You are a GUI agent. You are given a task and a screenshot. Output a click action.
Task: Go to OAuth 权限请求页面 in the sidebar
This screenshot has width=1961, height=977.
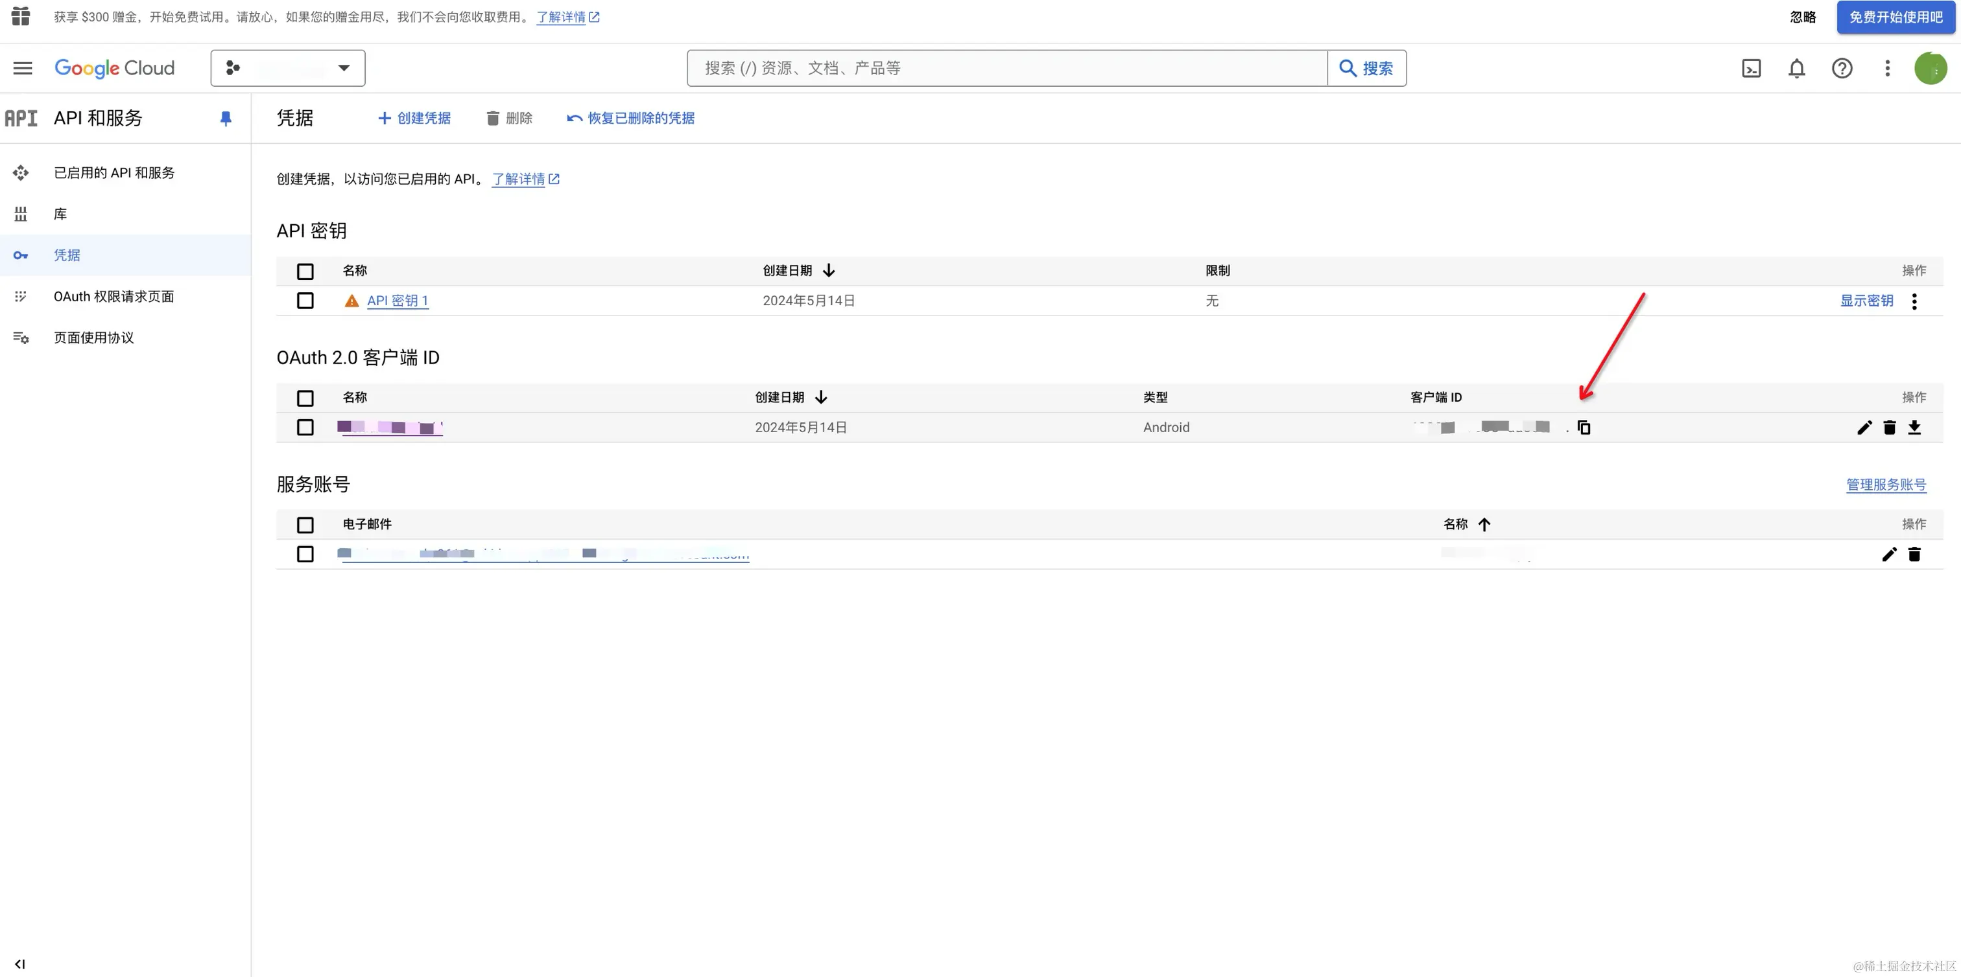point(113,297)
